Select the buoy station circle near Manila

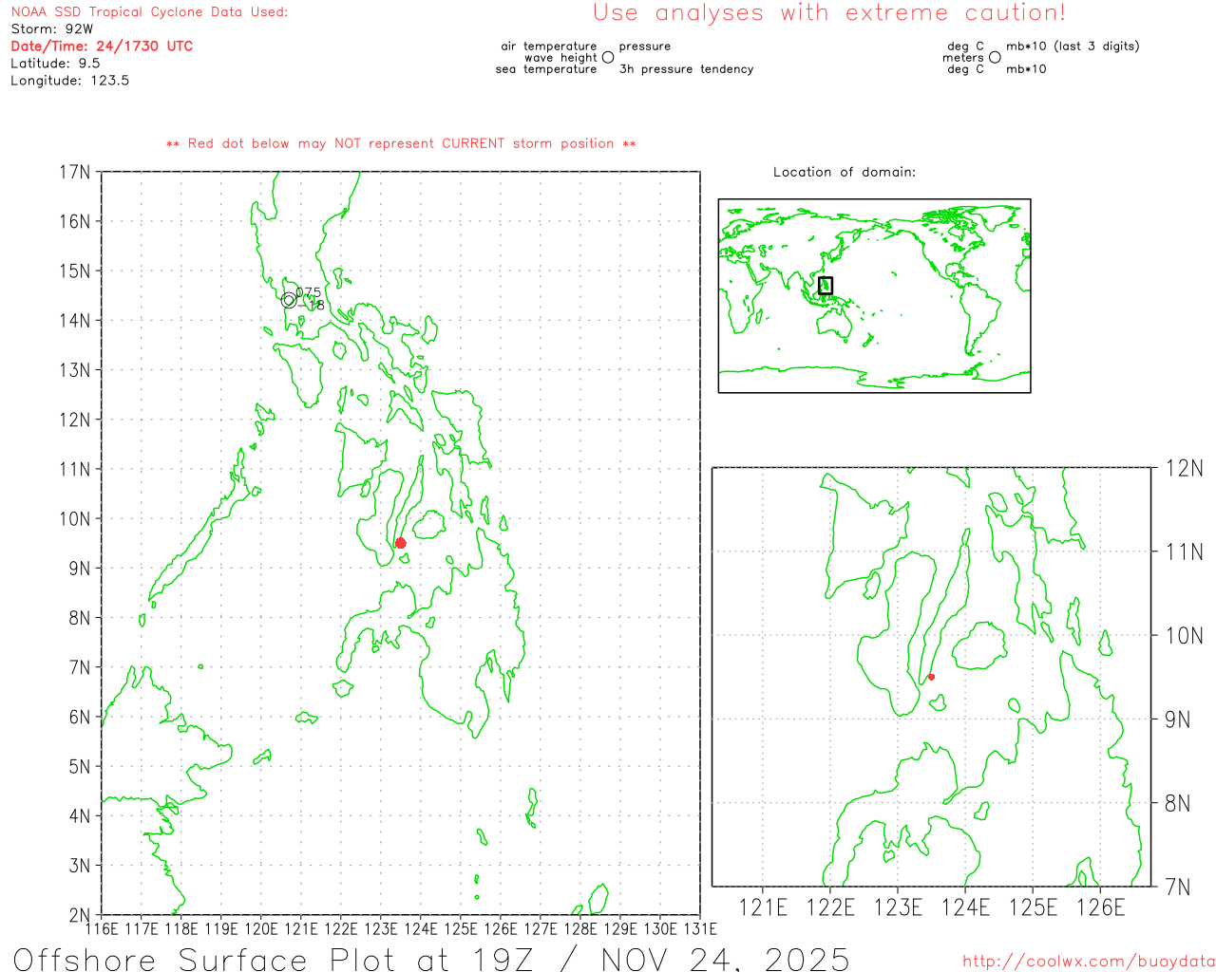point(289,301)
